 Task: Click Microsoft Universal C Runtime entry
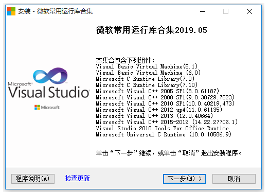coord(164,134)
